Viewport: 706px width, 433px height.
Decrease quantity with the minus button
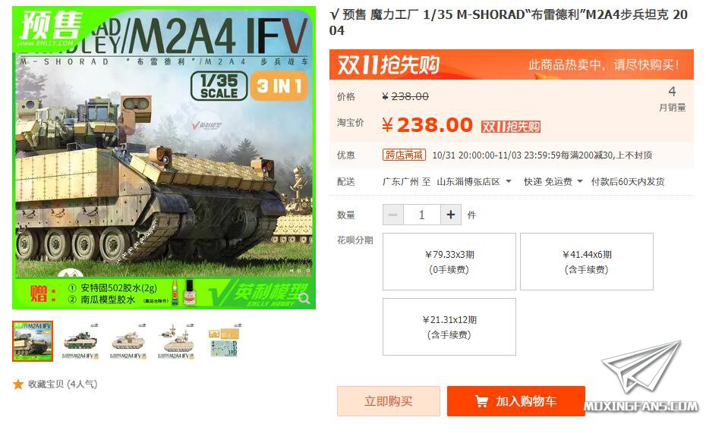(393, 215)
